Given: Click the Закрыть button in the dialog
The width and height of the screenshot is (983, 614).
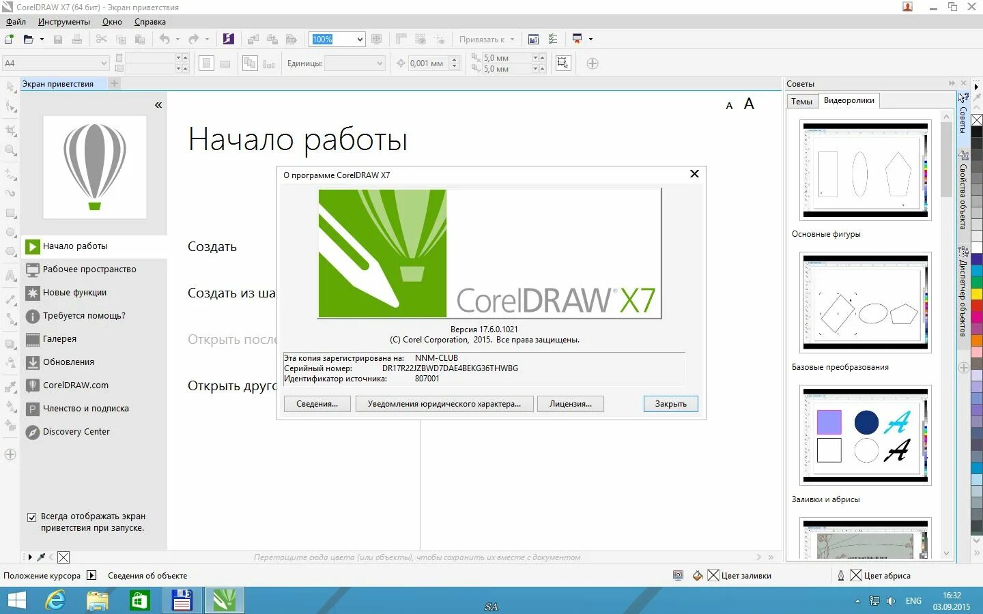Looking at the screenshot, I should tap(670, 404).
